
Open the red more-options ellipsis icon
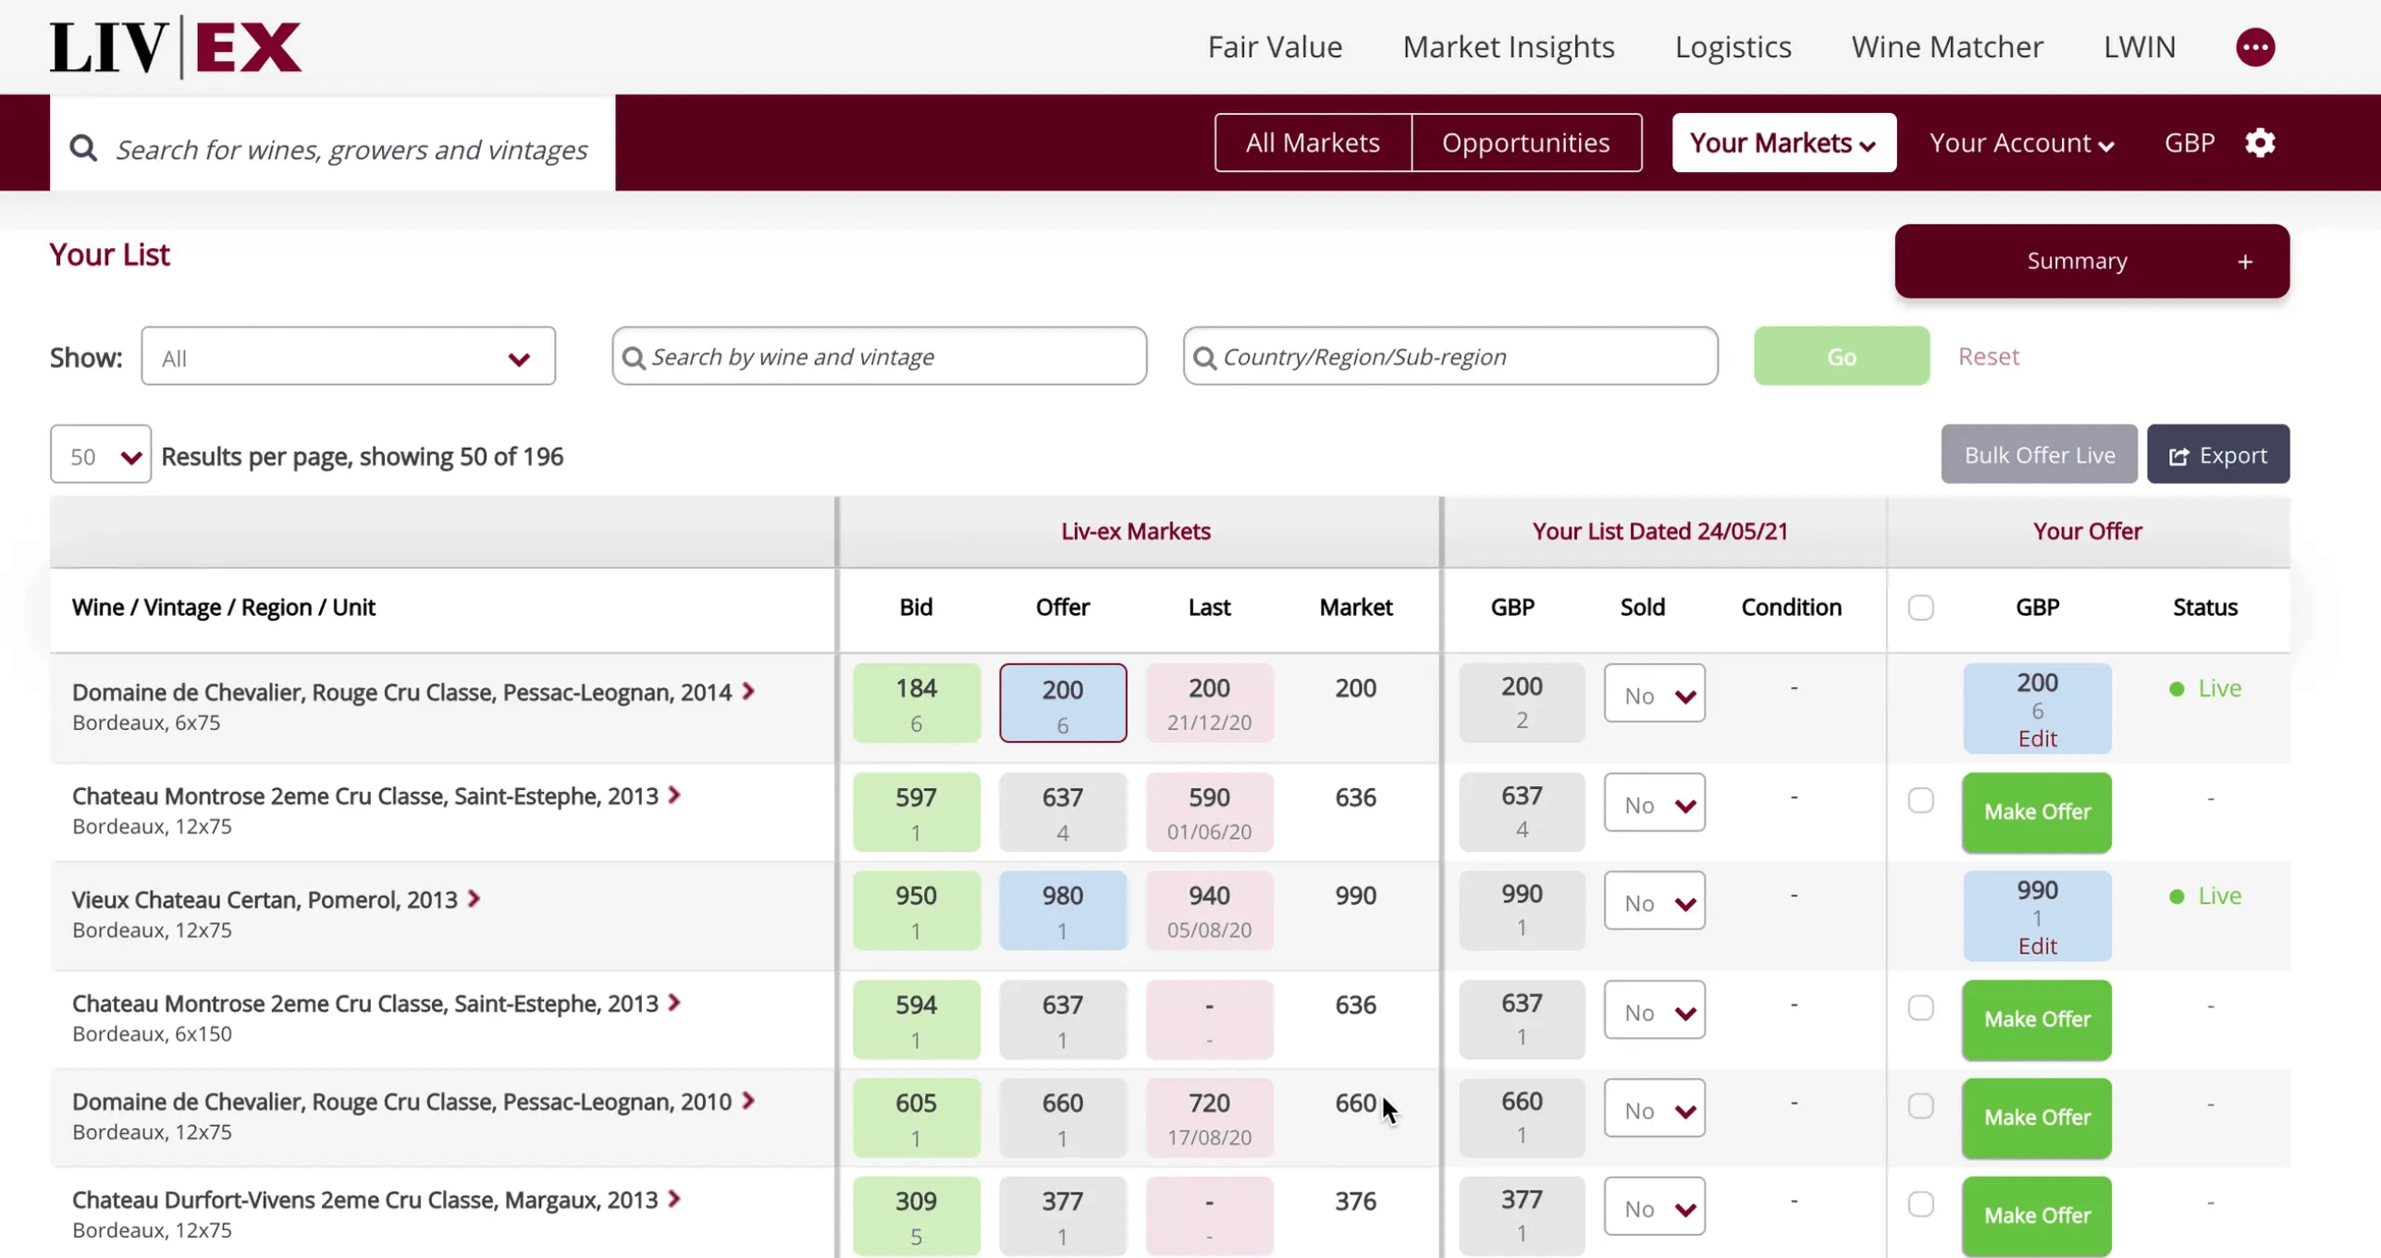pyautogui.click(x=2255, y=47)
